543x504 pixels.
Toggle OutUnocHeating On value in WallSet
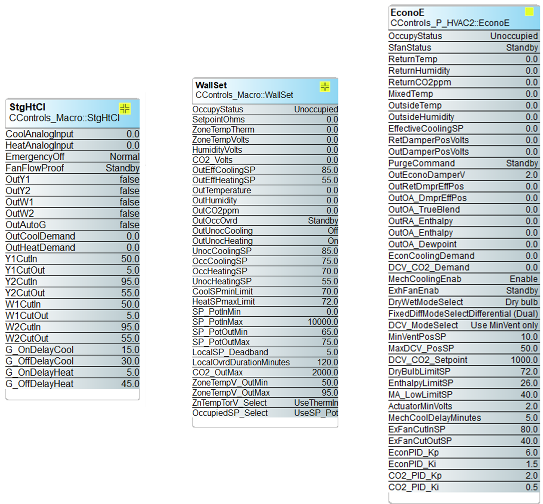pyautogui.click(x=333, y=241)
